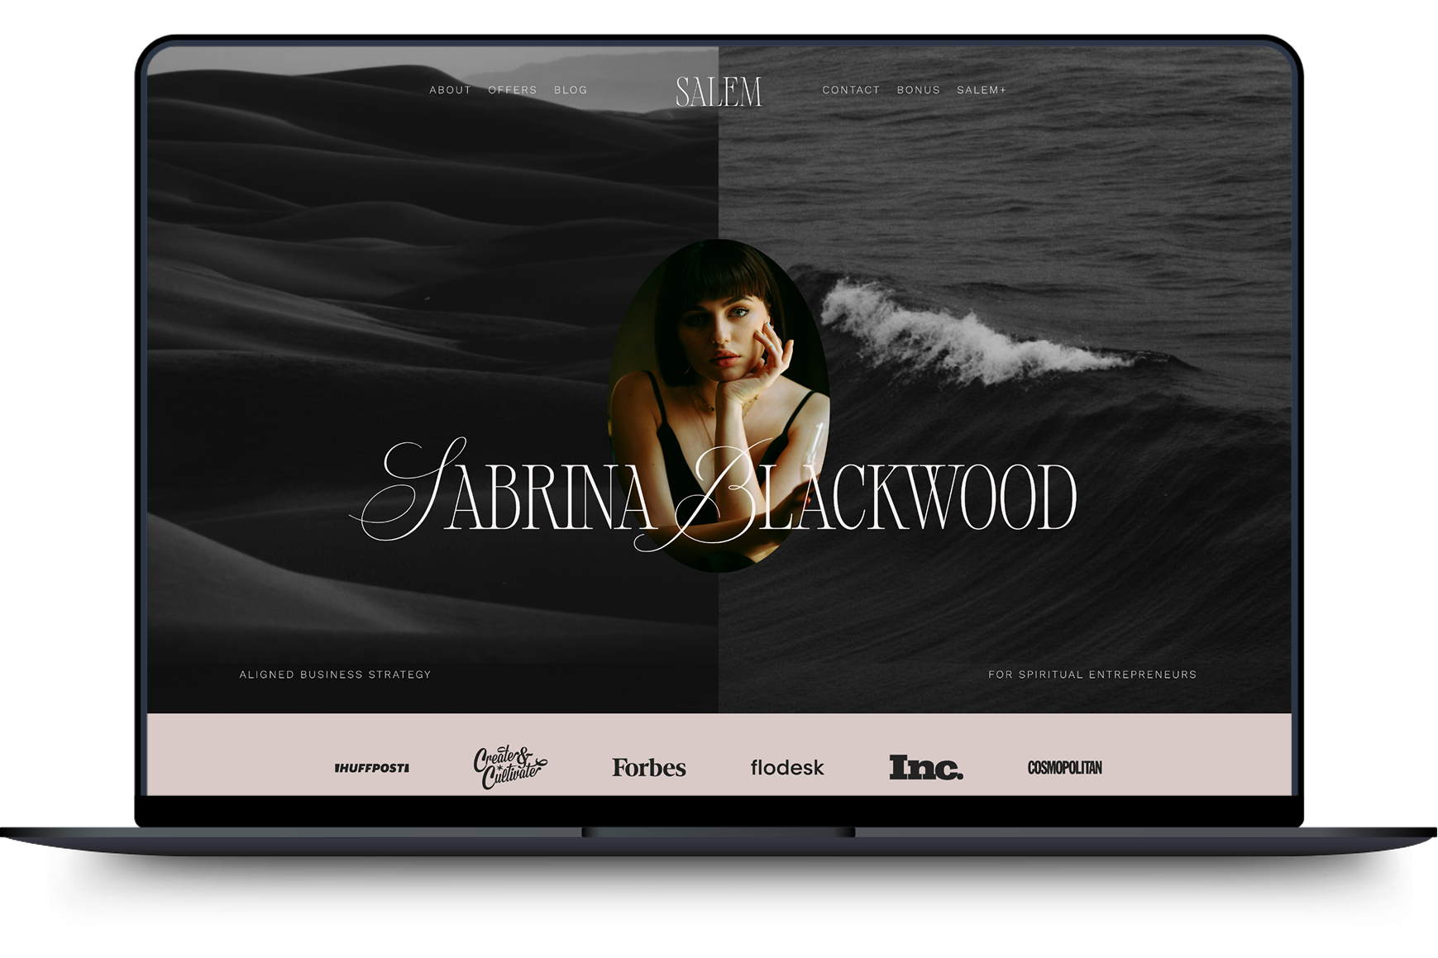The width and height of the screenshot is (1438, 958).
Task: Click the flodesk brand logo
Action: point(786,768)
